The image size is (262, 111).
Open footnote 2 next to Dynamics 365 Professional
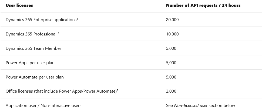(58, 33)
